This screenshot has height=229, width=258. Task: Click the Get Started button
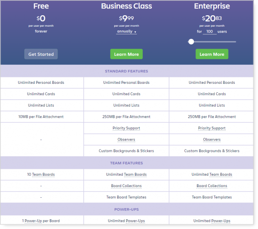click(x=41, y=54)
